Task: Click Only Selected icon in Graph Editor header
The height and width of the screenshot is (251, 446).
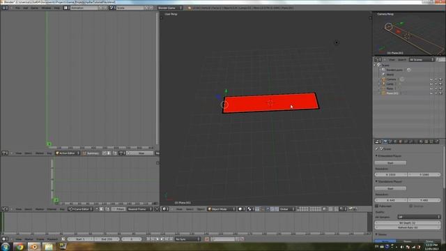Action: (x=97, y=209)
